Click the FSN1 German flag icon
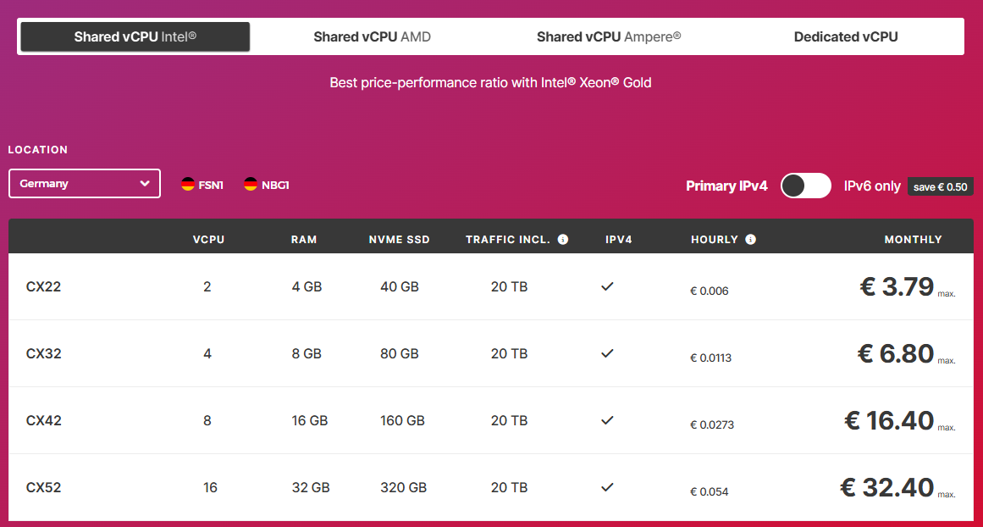This screenshot has width=983, height=527. (x=187, y=185)
